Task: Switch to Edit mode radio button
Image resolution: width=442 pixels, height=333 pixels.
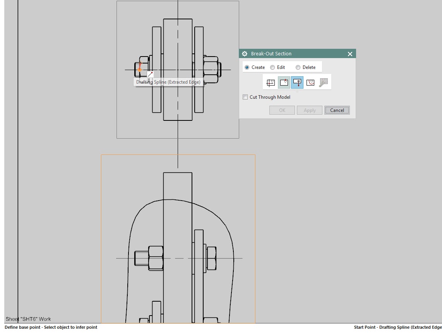Action: pos(272,67)
